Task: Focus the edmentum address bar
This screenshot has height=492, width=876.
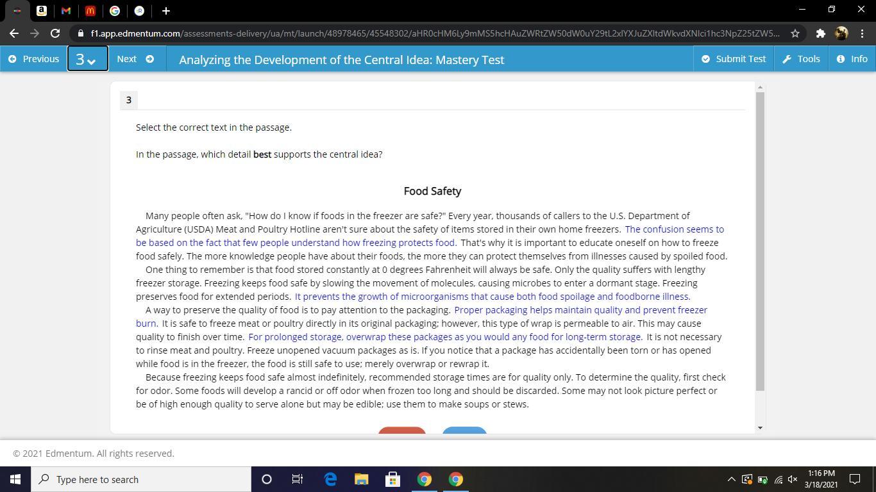Action: pos(435,33)
